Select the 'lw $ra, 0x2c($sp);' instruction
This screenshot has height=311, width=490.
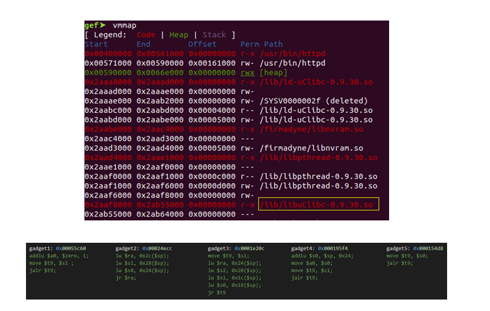coord(142,255)
